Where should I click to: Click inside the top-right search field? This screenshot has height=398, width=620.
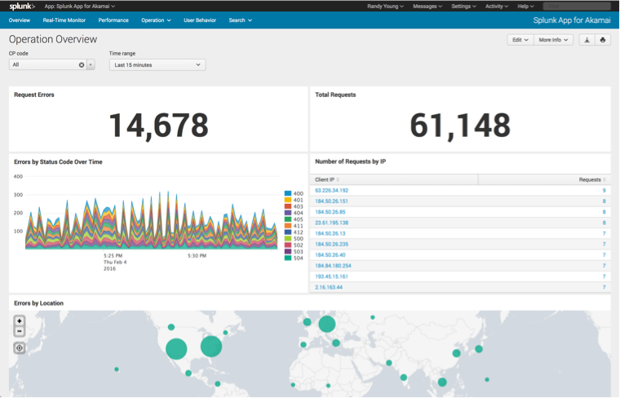577,7
